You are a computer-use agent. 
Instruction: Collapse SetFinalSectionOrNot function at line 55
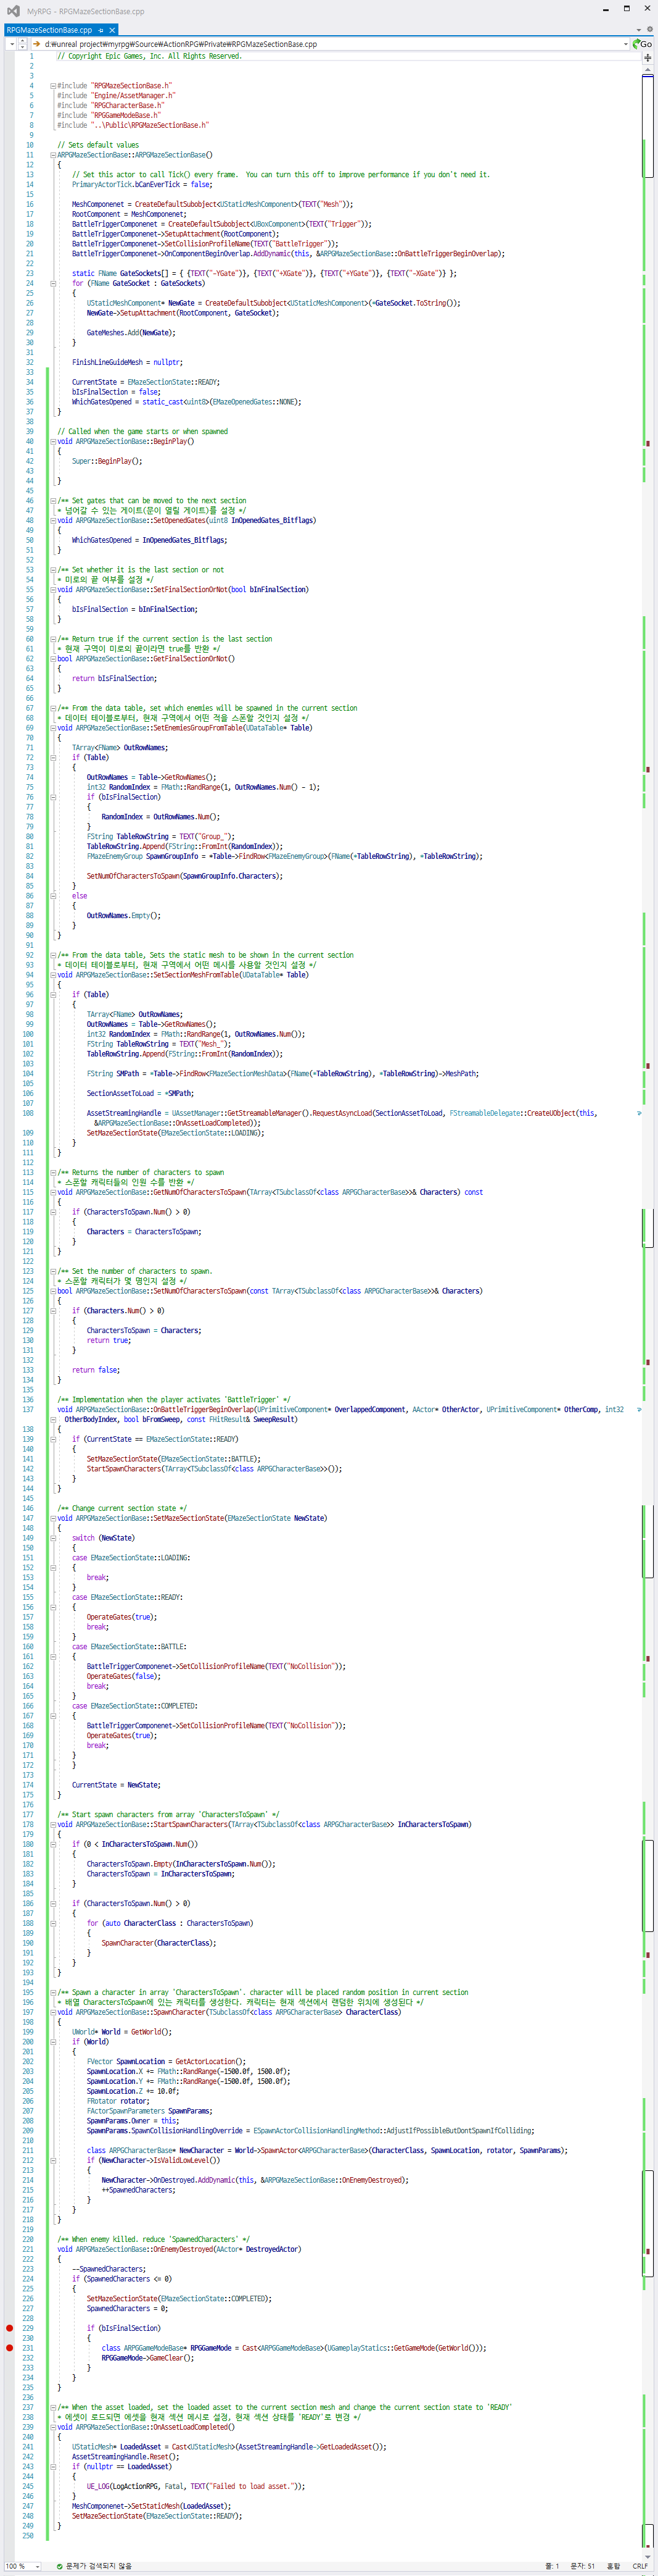(53, 589)
